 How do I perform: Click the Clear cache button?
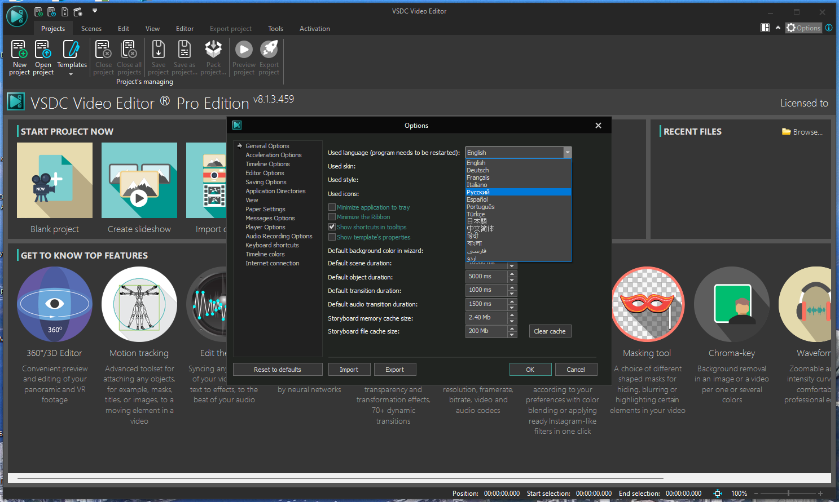550,331
